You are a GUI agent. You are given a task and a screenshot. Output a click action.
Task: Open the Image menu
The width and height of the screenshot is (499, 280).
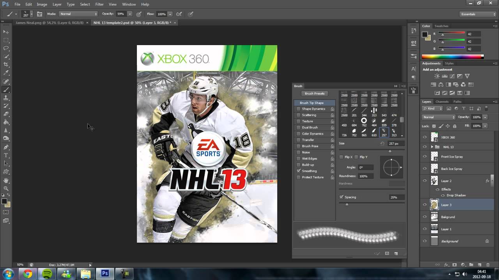click(42, 4)
